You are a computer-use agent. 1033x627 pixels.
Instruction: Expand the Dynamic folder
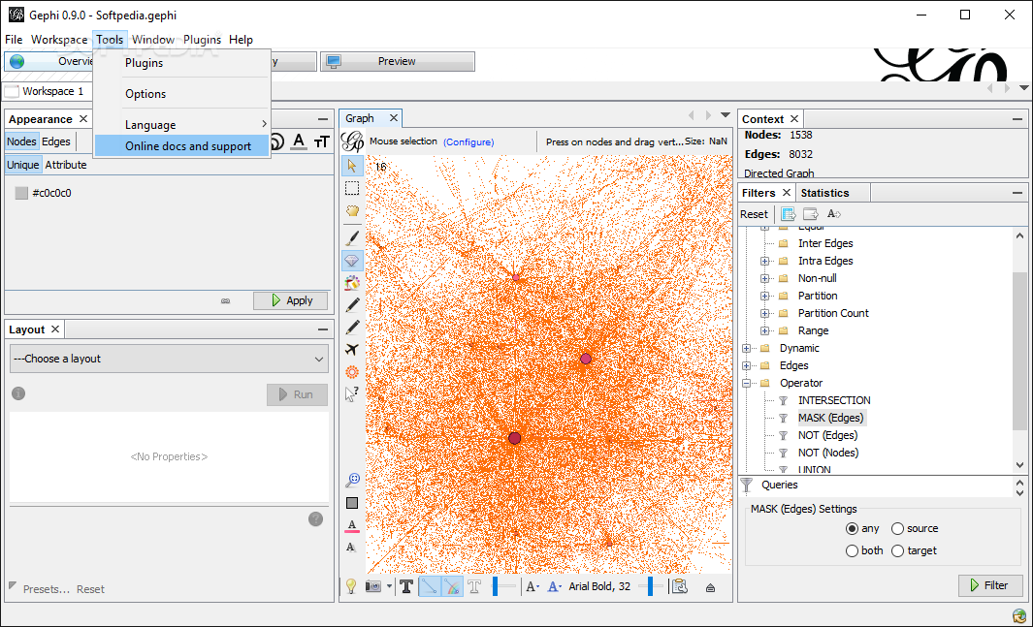747,348
